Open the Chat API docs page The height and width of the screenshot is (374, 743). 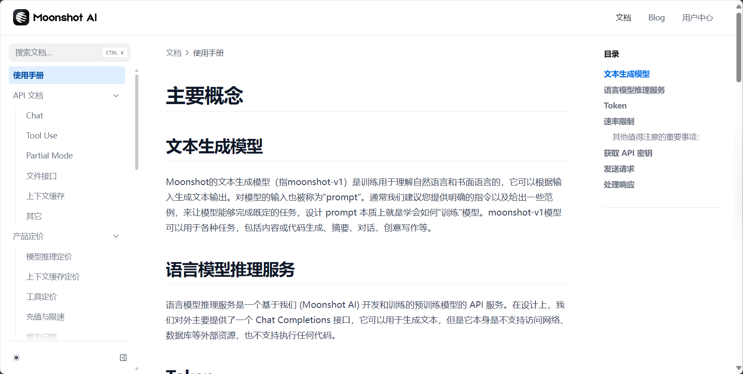pos(34,116)
